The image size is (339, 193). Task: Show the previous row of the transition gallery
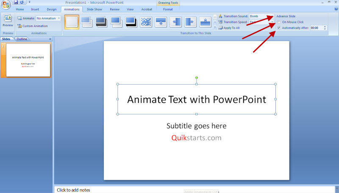click(215, 17)
